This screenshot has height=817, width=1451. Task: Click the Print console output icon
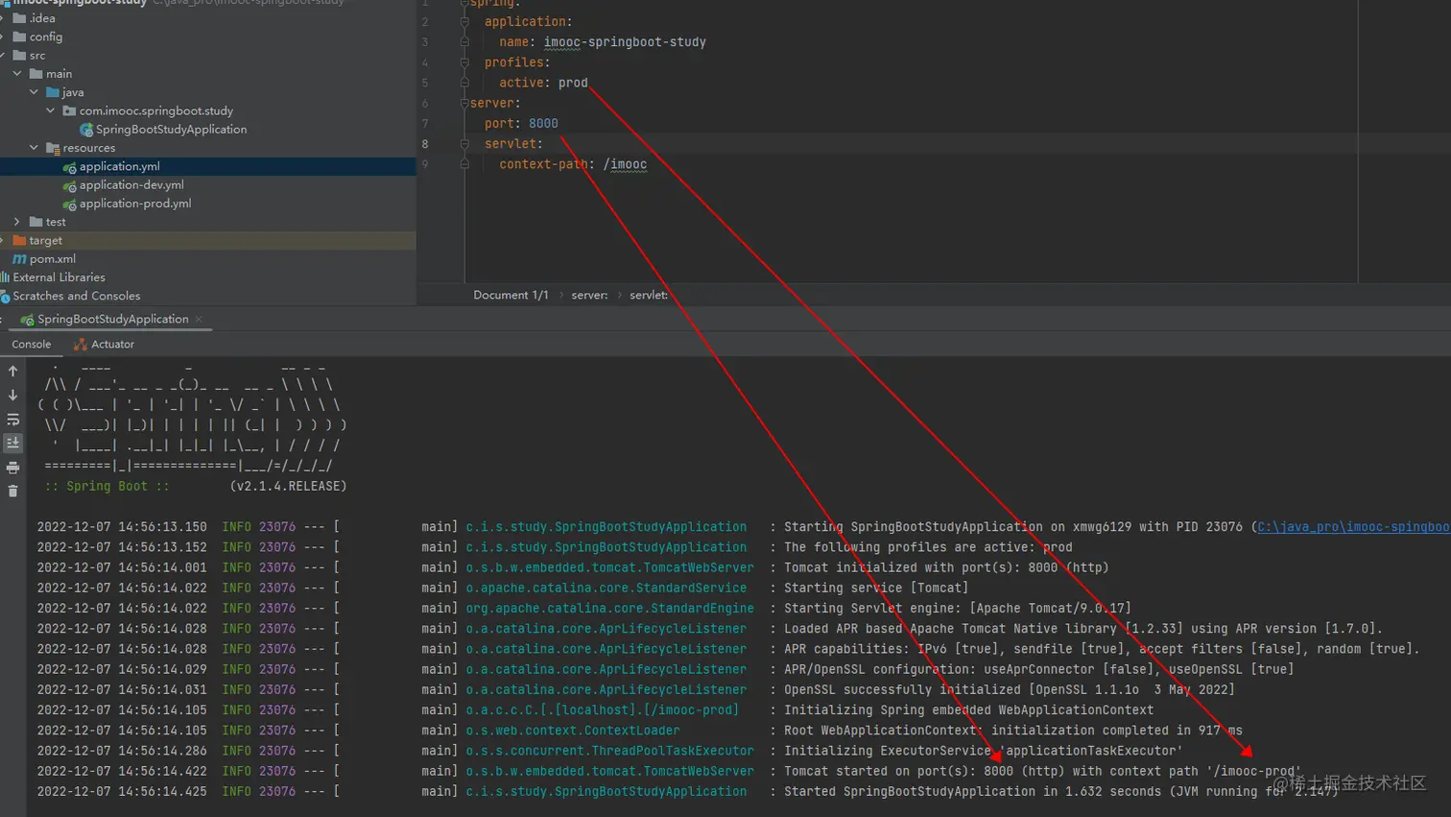pos(12,468)
